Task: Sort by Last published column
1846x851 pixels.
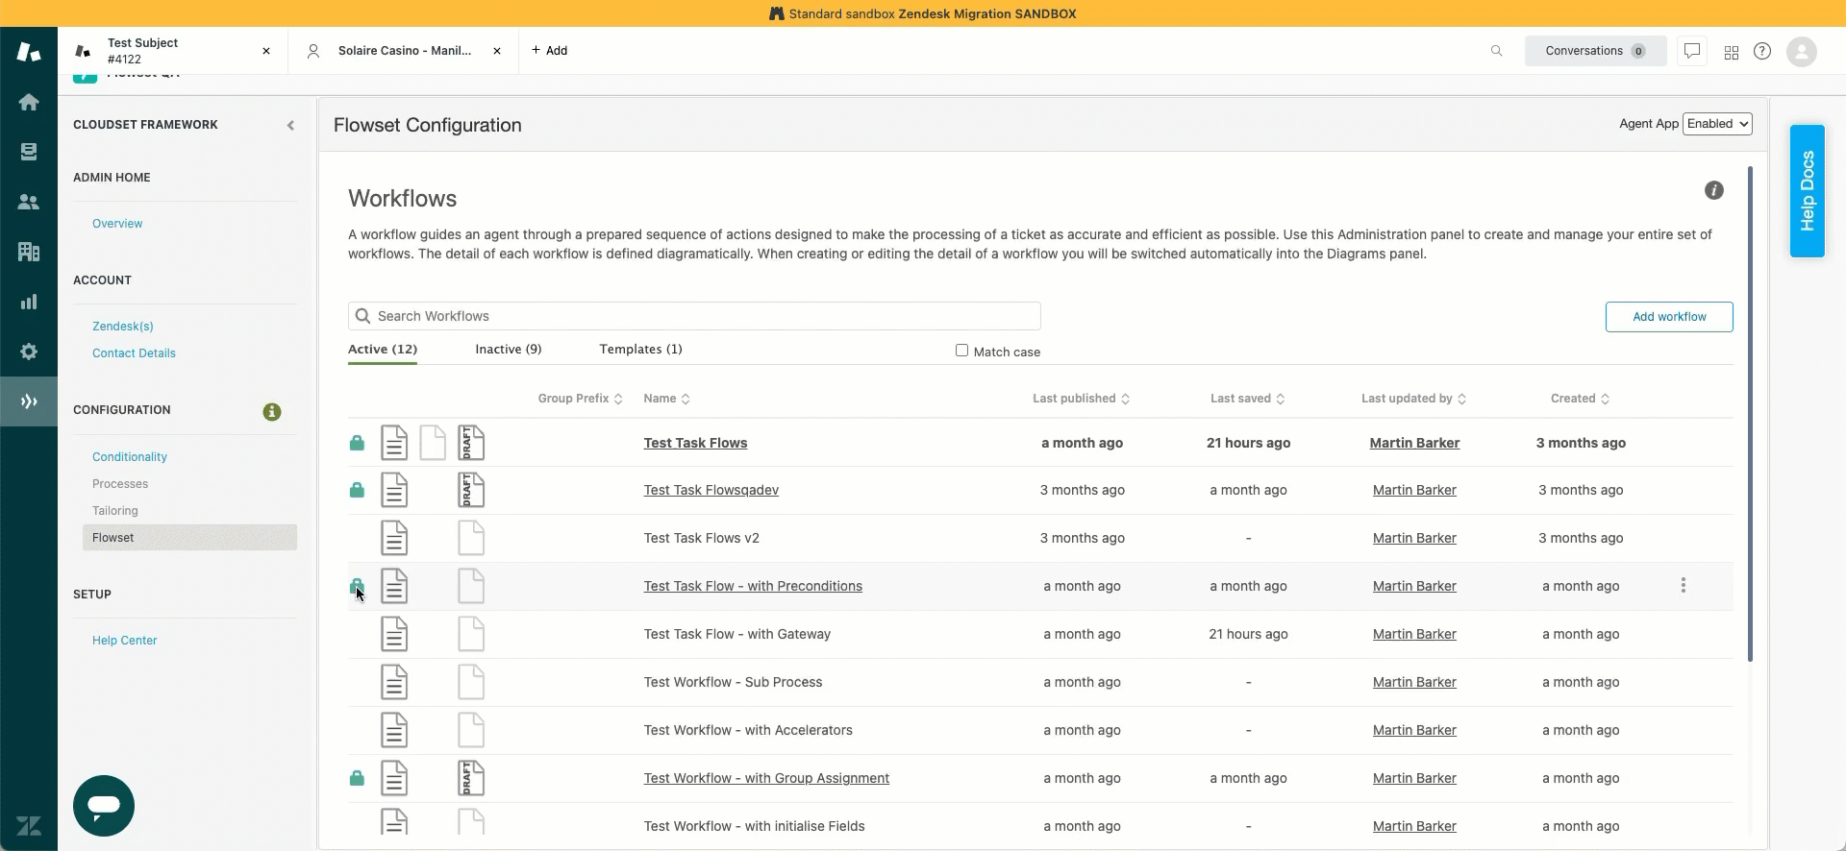Action: pos(1081,399)
